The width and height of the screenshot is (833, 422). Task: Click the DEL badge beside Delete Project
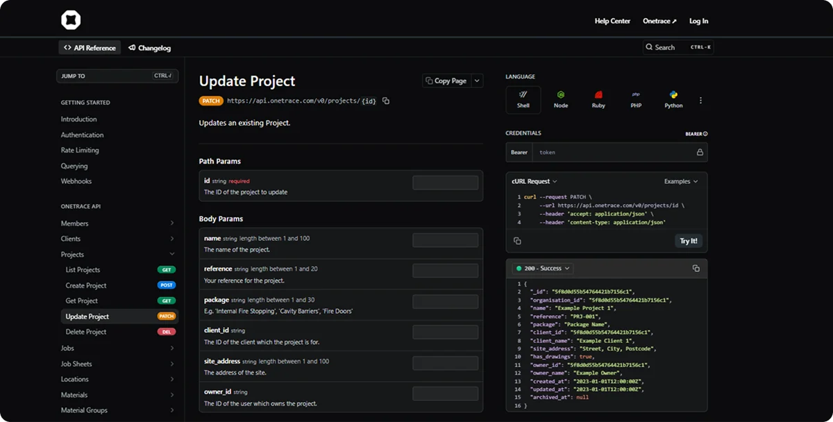(167, 332)
